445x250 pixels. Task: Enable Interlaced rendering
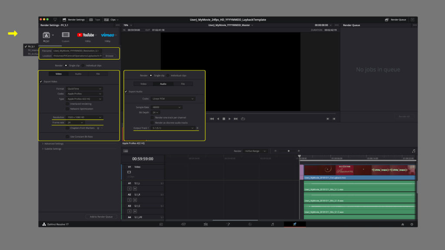(x=67, y=104)
